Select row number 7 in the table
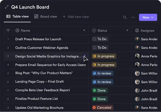Screen dimensions: 161x112 click(x=8, y=90)
